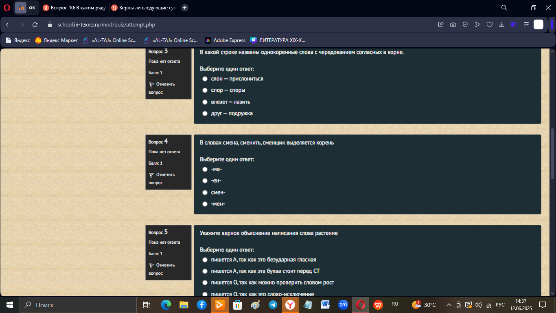556x313 pixels.
Task: Open the downloads icon in the toolbar
Action: [502, 24]
